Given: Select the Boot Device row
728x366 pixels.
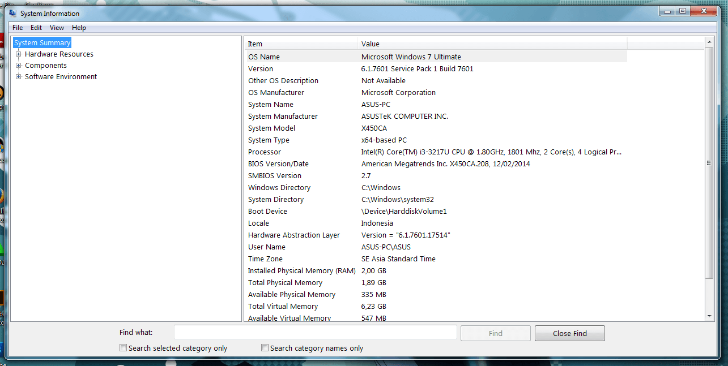Looking at the screenshot, I should 436,211.
